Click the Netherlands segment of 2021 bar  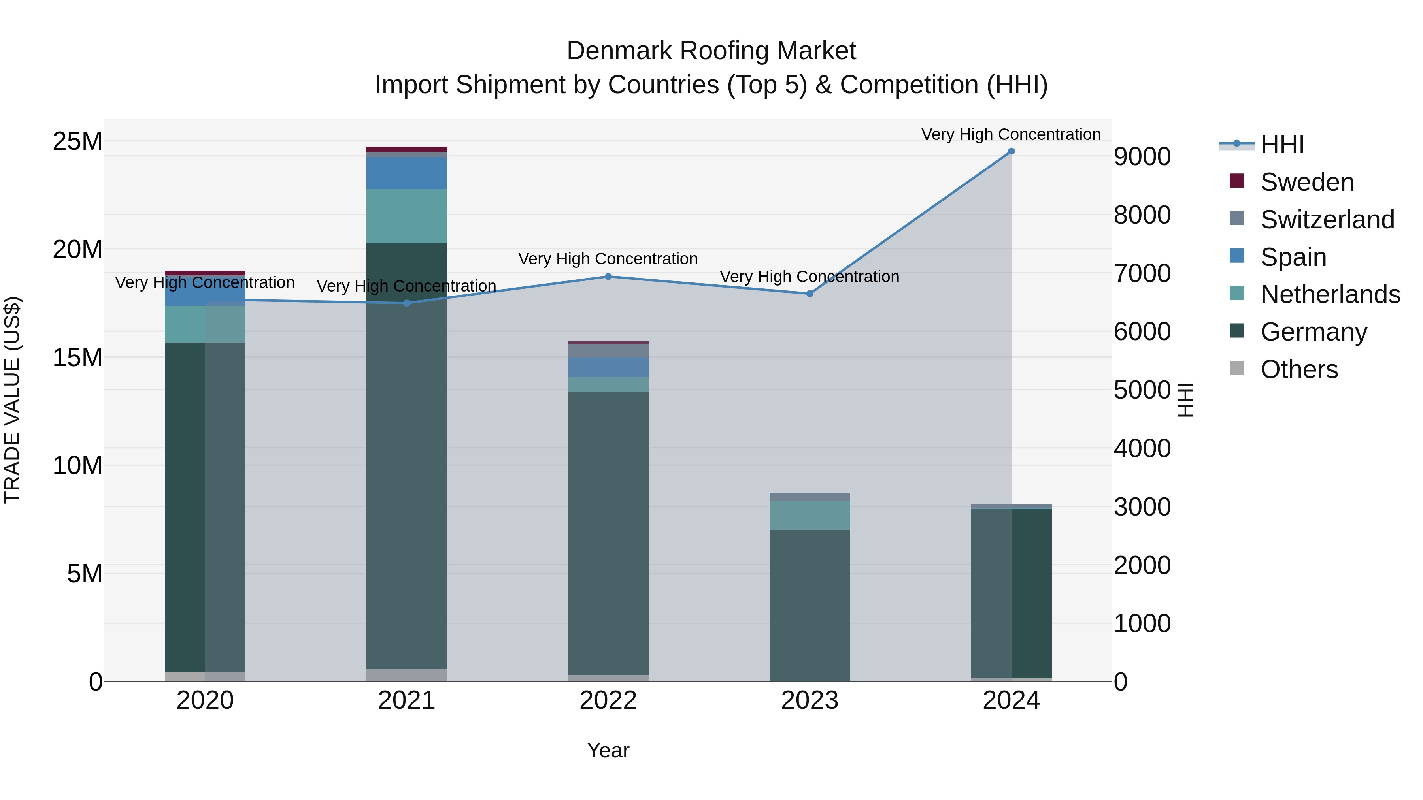pyautogui.click(x=407, y=216)
